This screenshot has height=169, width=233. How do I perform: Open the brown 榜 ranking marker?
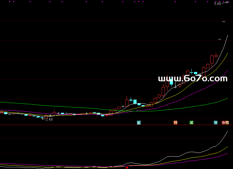coord(227,123)
